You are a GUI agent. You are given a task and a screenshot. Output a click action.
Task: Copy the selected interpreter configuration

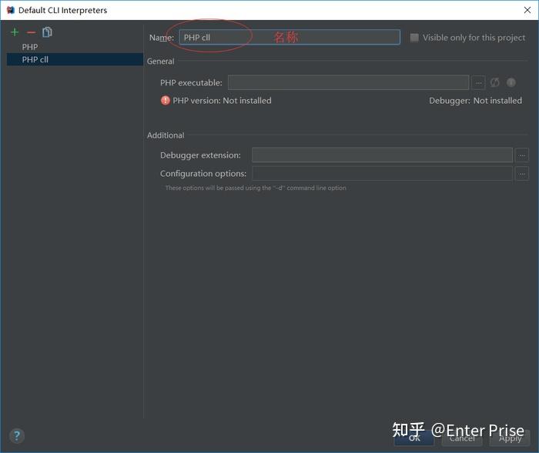(47, 32)
